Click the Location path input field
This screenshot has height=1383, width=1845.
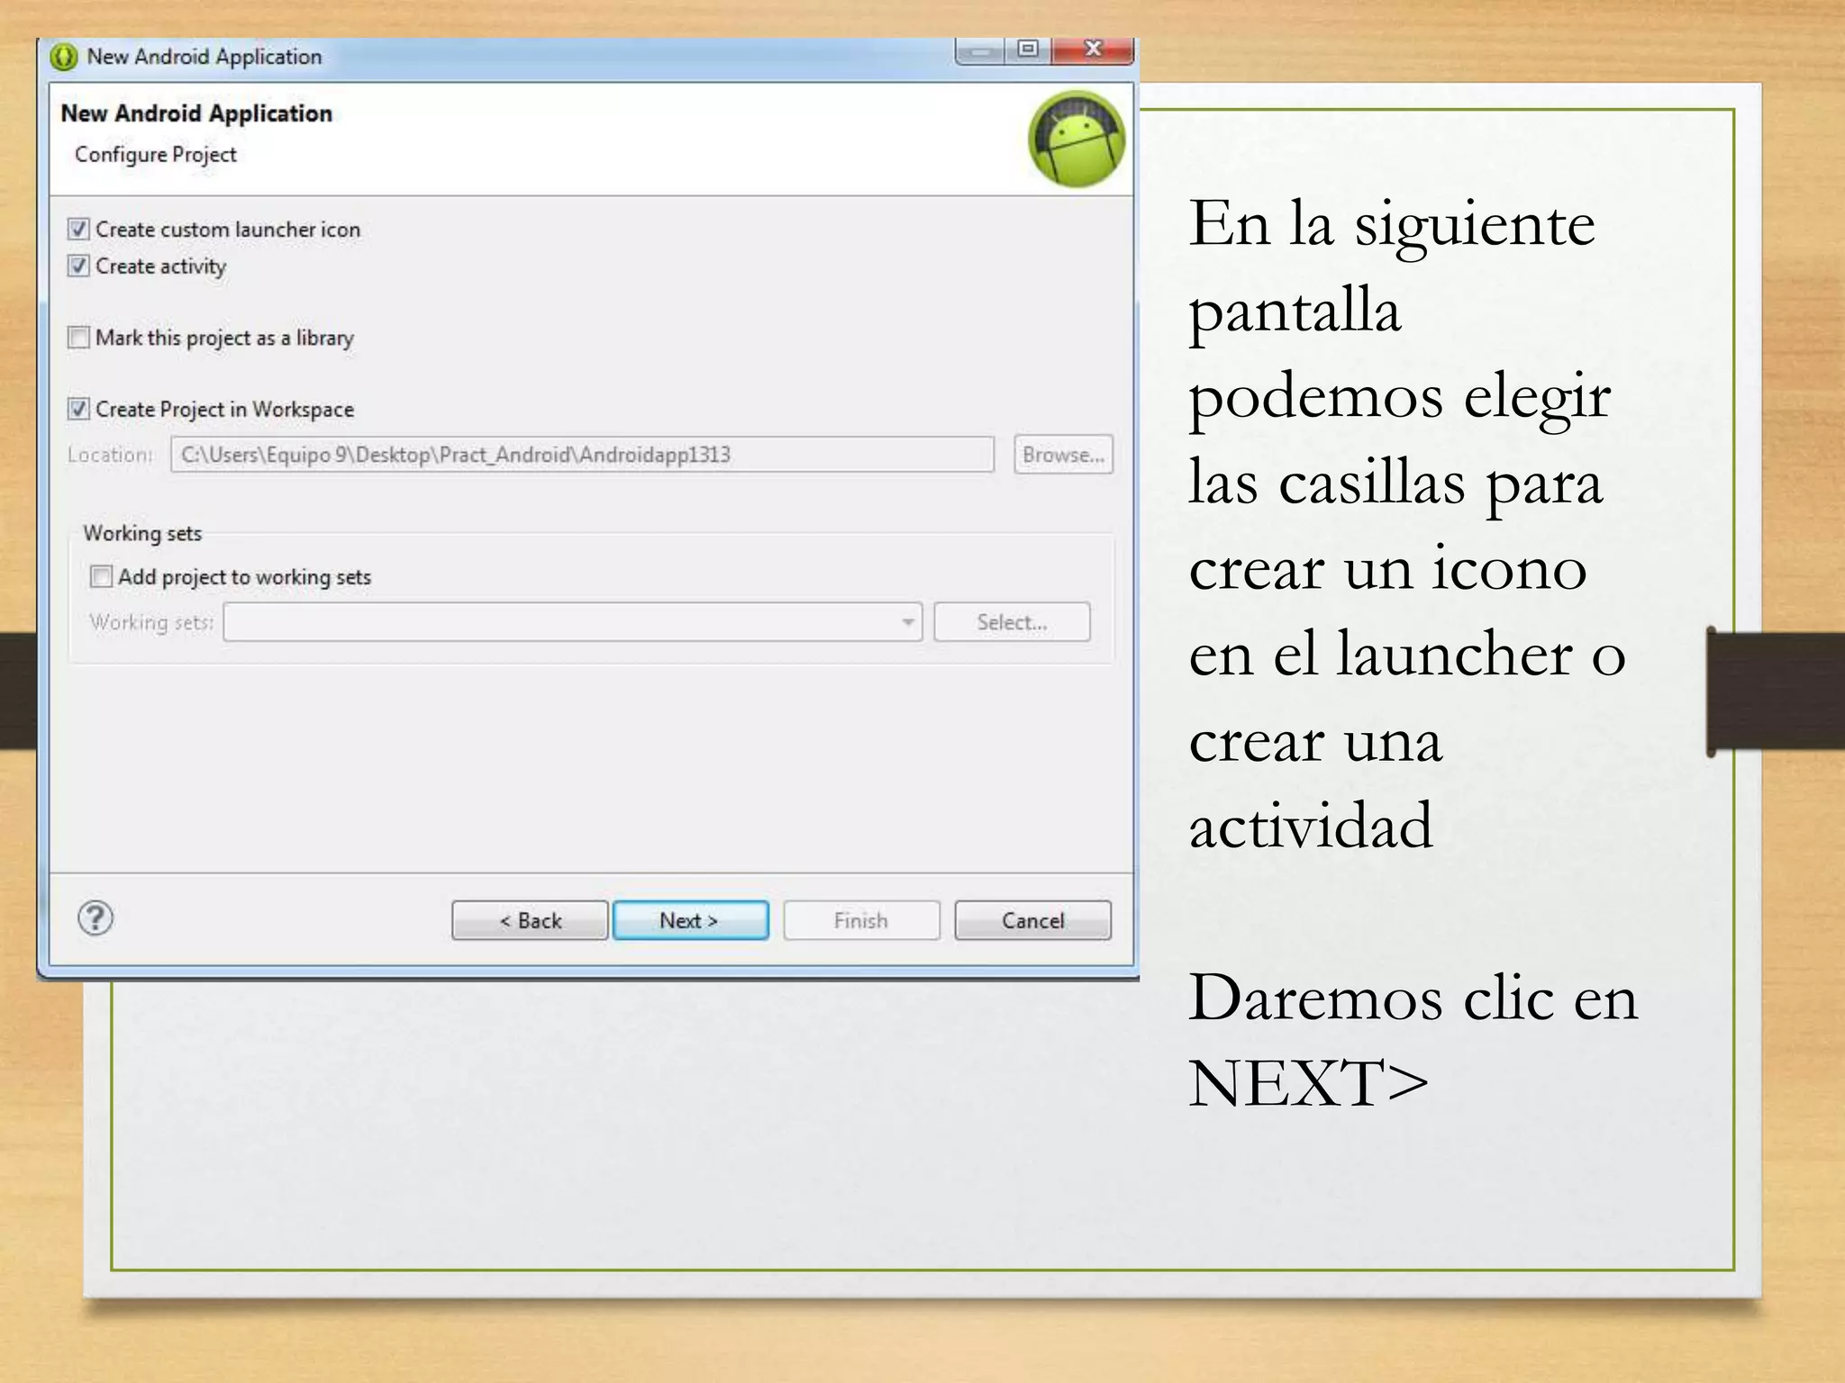pyautogui.click(x=582, y=455)
